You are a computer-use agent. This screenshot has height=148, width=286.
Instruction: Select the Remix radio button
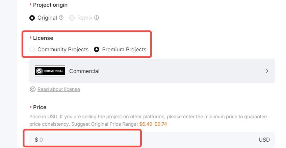click(x=72, y=18)
